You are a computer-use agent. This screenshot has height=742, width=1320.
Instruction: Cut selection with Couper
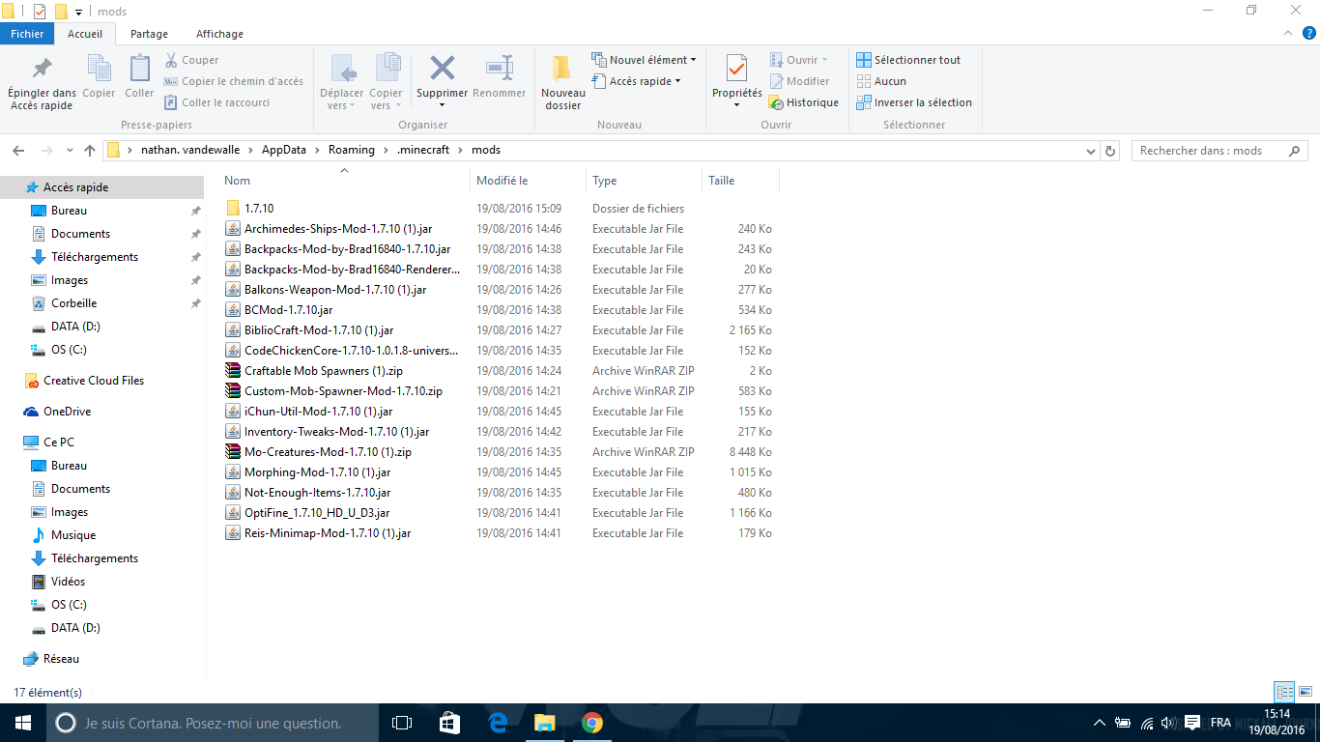click(192, 60)
